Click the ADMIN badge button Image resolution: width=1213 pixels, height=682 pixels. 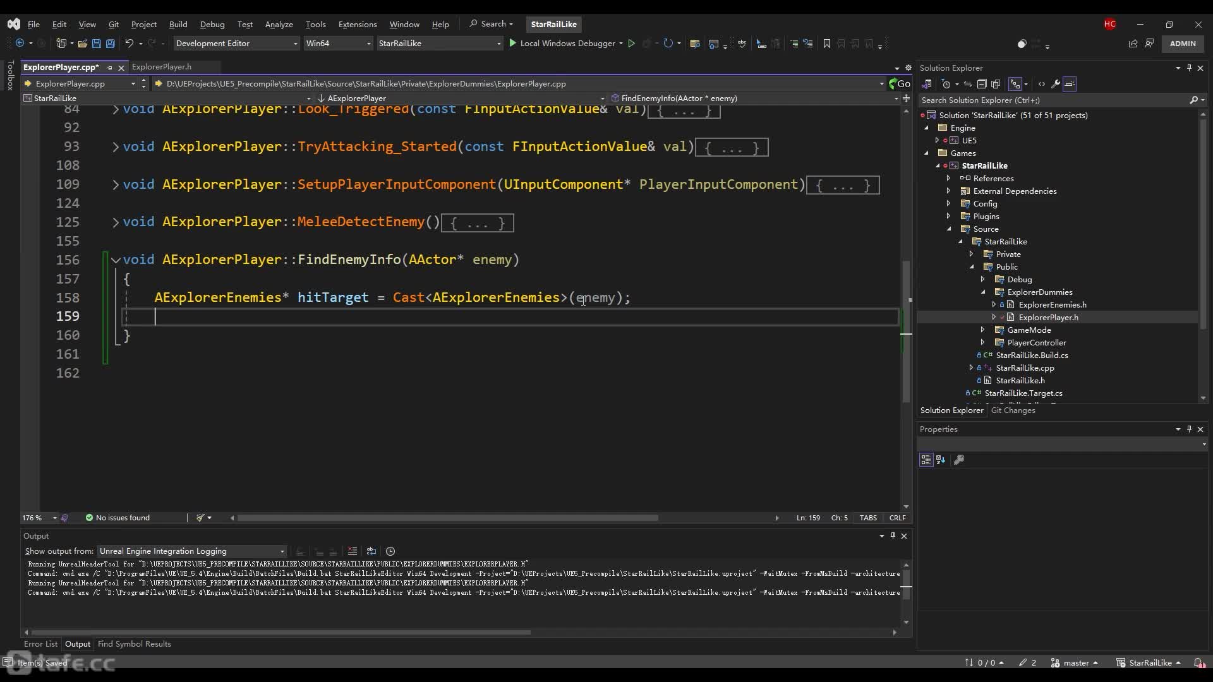pos(1183,44)
